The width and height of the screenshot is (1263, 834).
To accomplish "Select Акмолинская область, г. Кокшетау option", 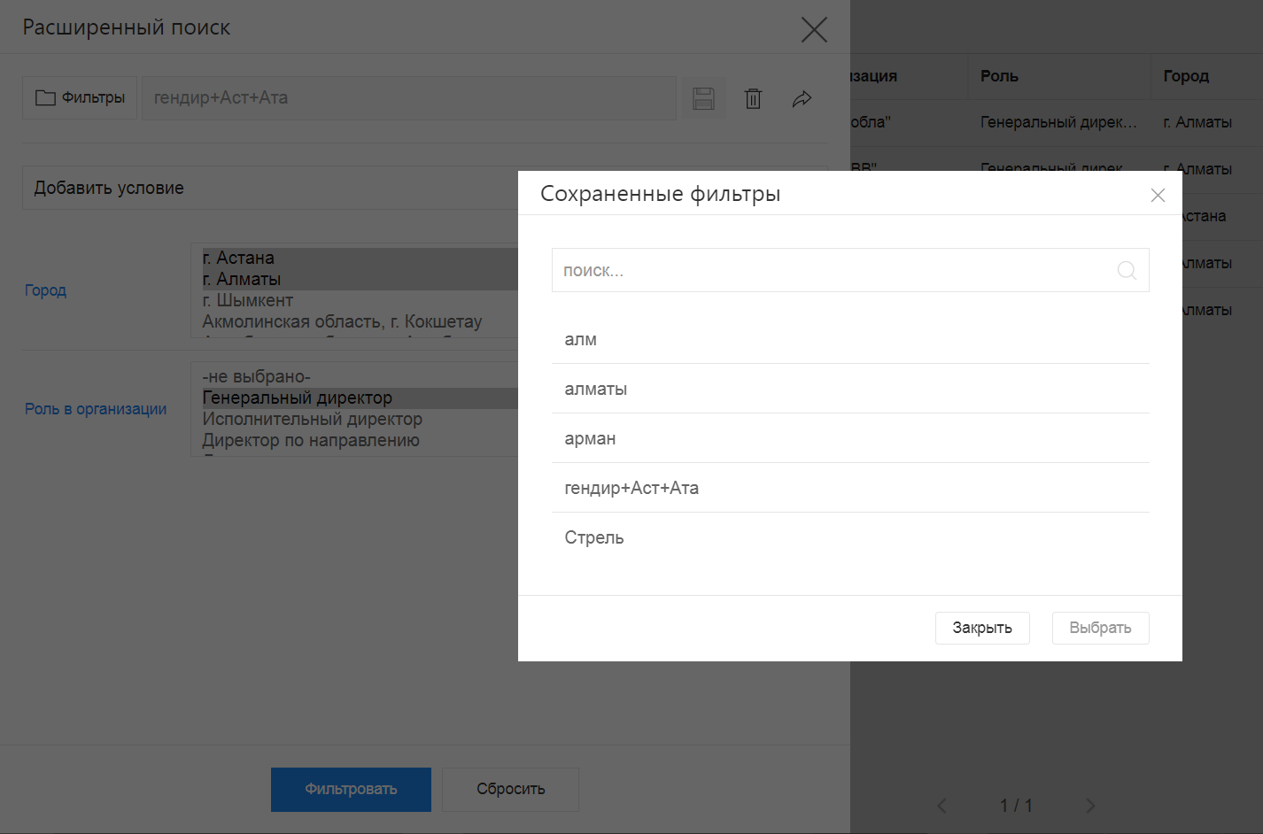I will (x=360, y=321).
